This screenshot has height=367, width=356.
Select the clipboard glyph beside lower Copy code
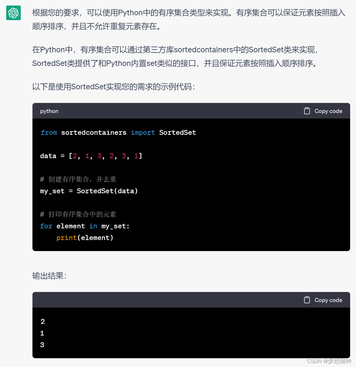tap(307, 300)
